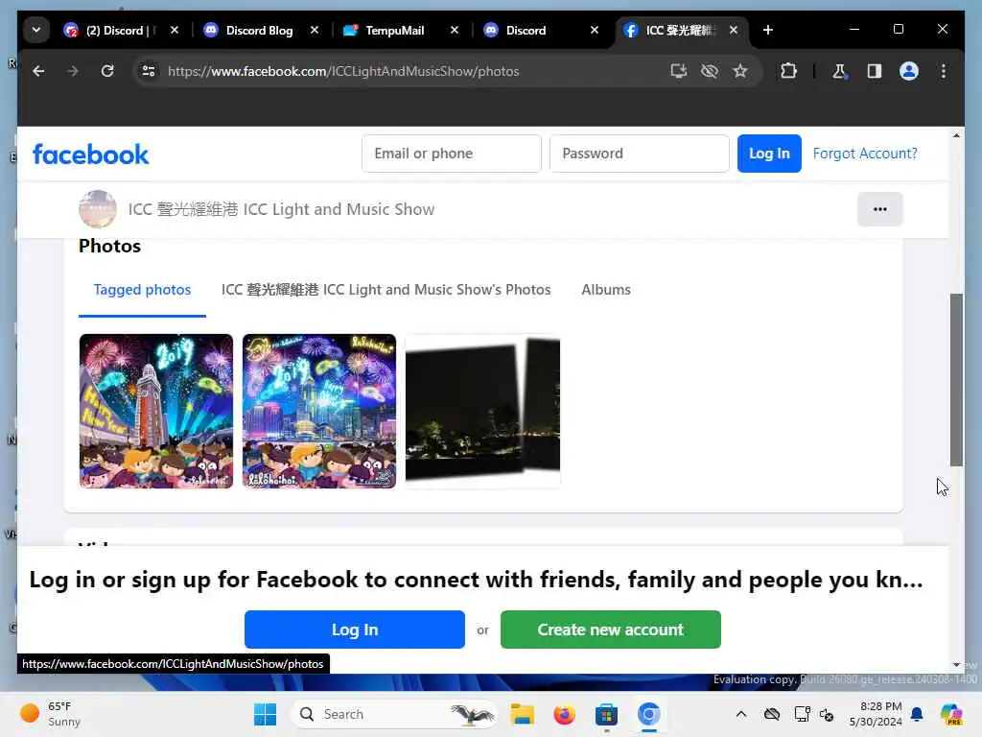Viewport: 982px width, 737px height.
Task: Open the 2019 clock tower fireworks photo
Action: tap(156, 411)
